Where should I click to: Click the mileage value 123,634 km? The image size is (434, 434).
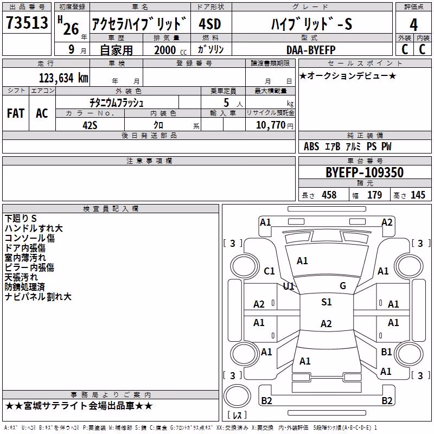[x=63, y=78]
